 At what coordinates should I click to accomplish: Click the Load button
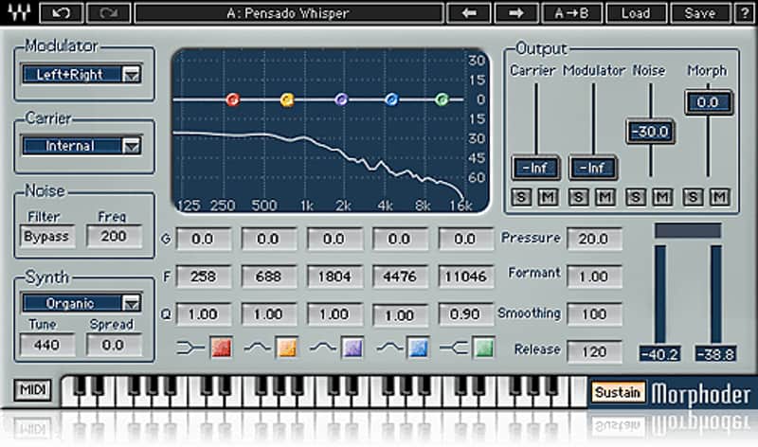[x=636, y=13]
